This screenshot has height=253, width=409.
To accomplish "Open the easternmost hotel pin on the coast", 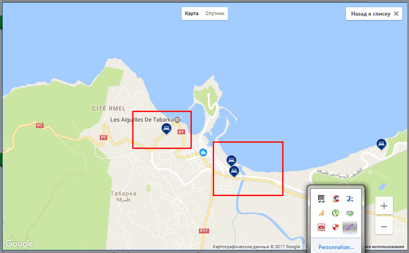I will coord(381,144).
